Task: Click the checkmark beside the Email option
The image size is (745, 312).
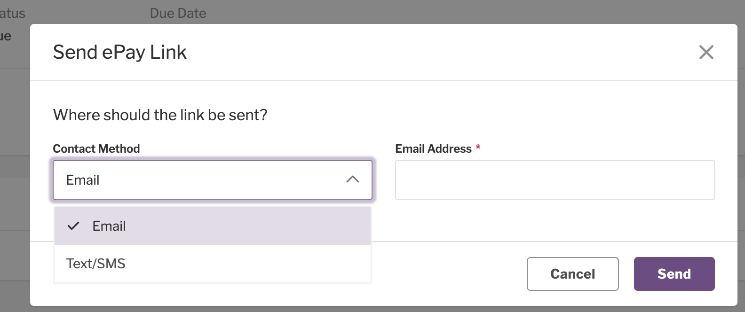Action: (x=73, y=226)
